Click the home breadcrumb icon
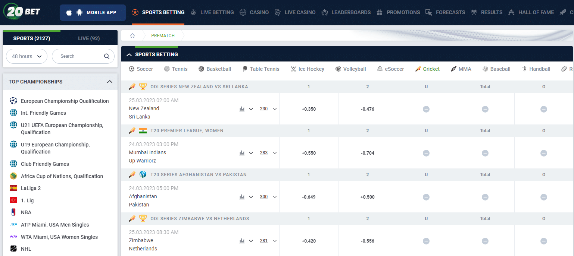 click(132, 35)
